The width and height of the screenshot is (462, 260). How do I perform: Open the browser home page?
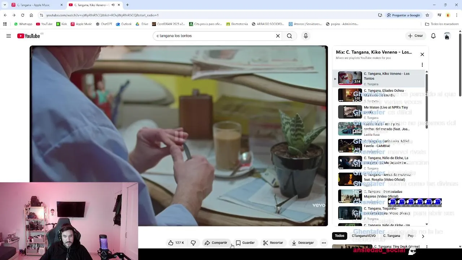(31, 15)
